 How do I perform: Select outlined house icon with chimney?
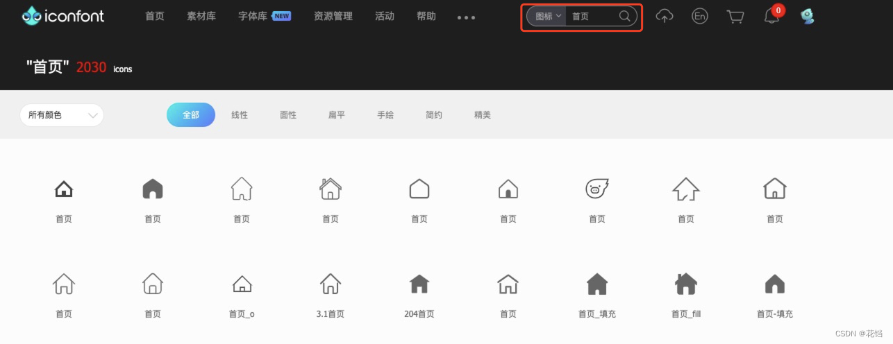click(x=330, y=188)
